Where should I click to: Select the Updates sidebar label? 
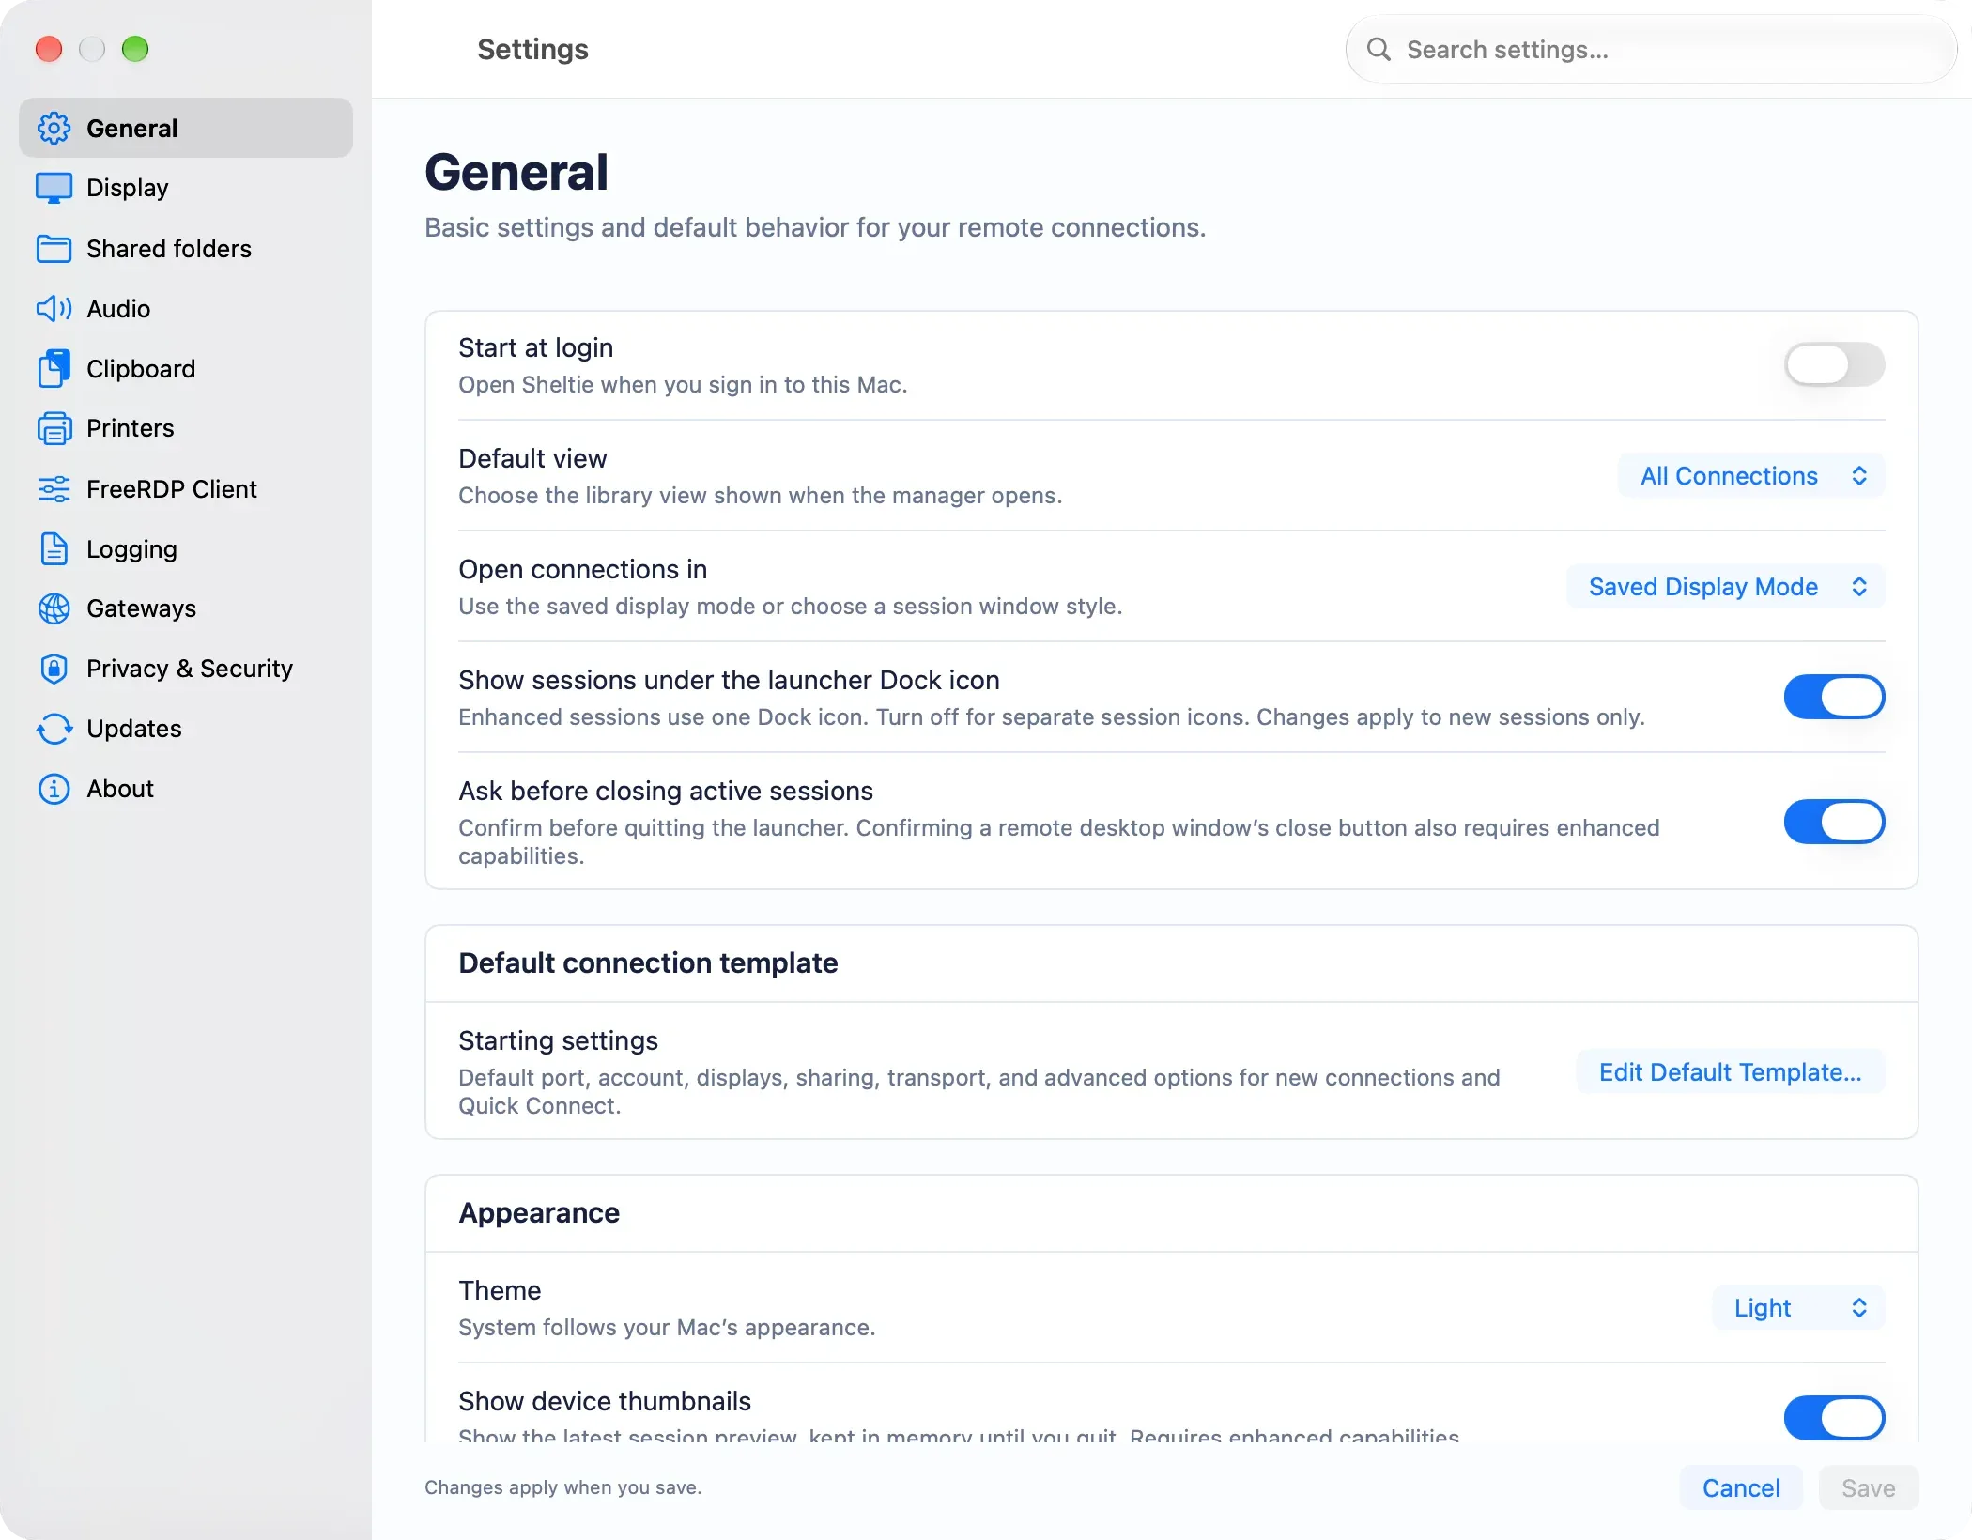coord(134,729)
